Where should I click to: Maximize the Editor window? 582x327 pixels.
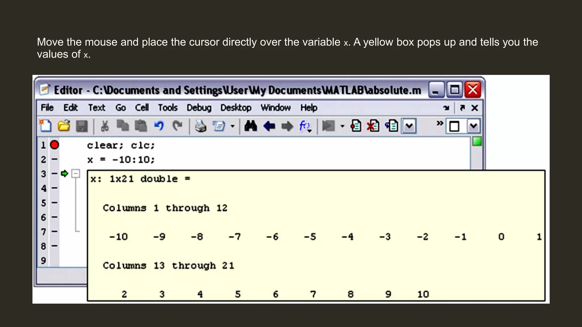point(454,90)
